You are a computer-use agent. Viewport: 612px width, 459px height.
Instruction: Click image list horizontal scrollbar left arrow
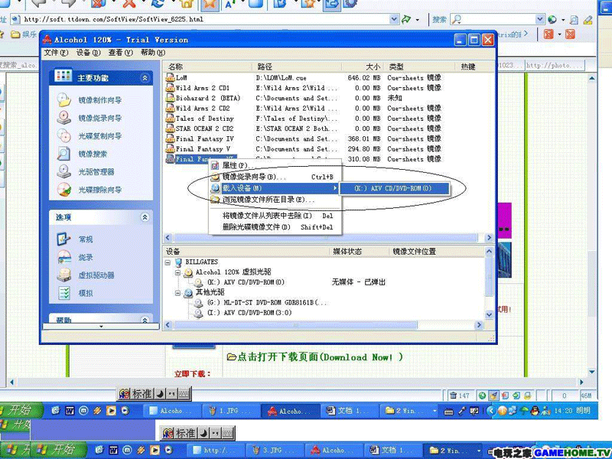point(168,238)
